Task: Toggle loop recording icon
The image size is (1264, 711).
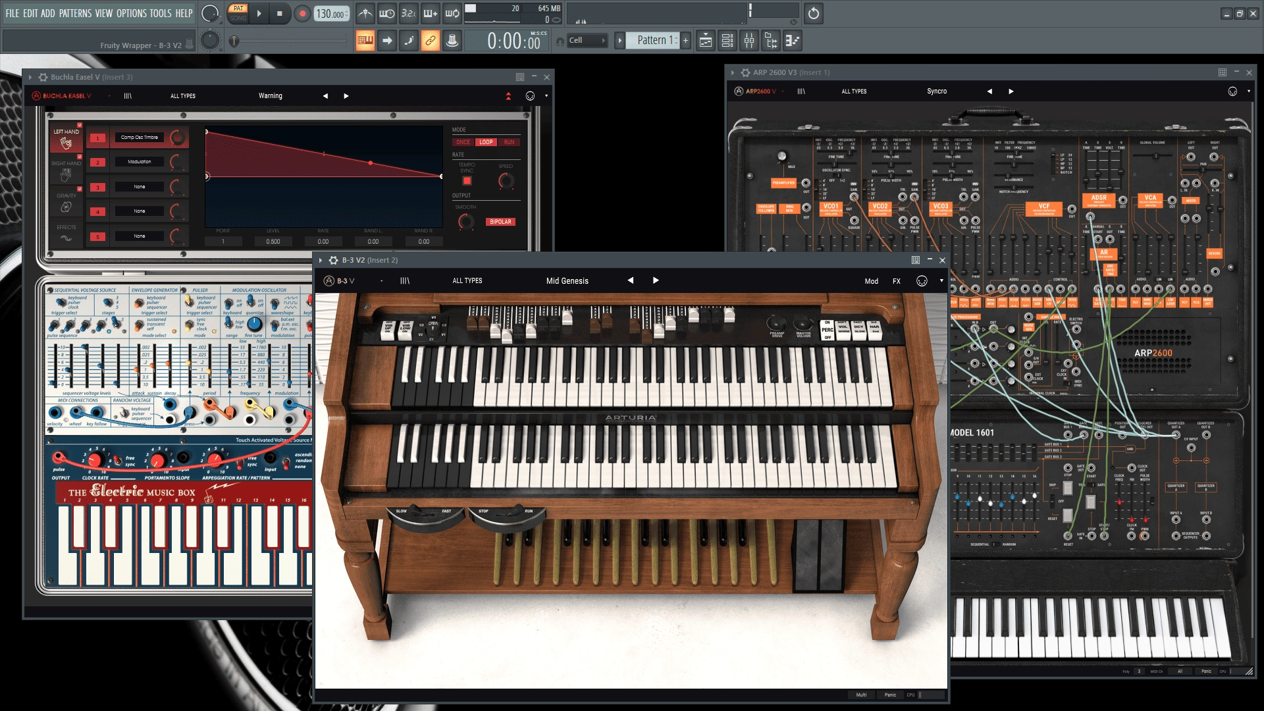Action: click(452, 13)
